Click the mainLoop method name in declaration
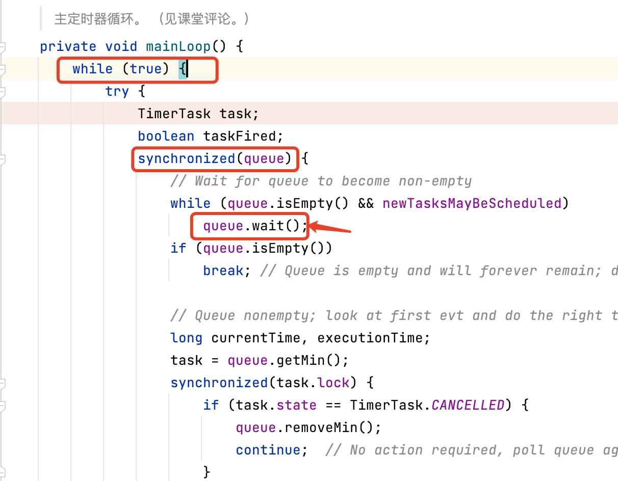The height and width of the screenshot is (481, 618). click(178, 47)
